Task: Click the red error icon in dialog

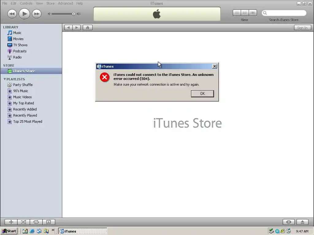Action: tap(105, 77)
